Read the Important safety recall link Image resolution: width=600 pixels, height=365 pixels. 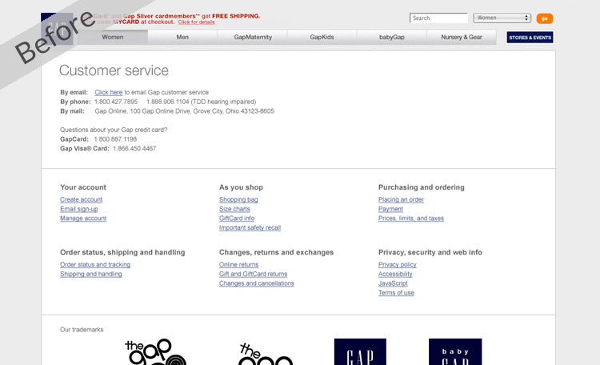[x=250, y=228]
